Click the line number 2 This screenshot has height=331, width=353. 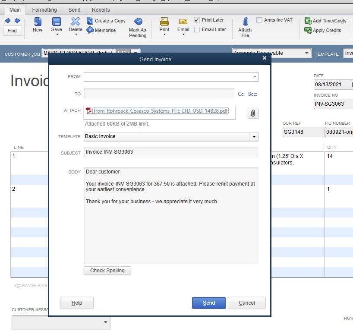click(x=14, y=189)
